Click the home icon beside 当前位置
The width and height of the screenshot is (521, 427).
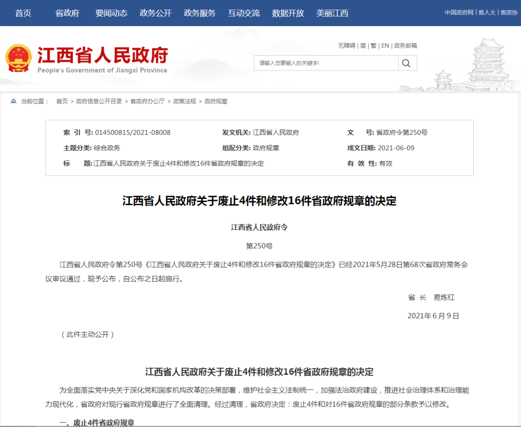[x=14, y=101]
